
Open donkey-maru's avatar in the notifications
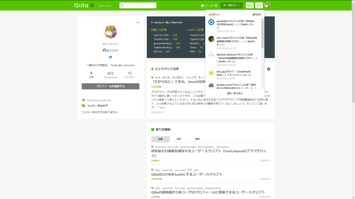[211, 86]
